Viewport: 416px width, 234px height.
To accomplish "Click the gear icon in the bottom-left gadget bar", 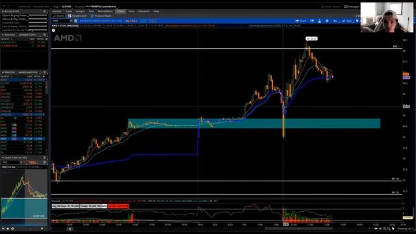I will click(x=12, y=228).
